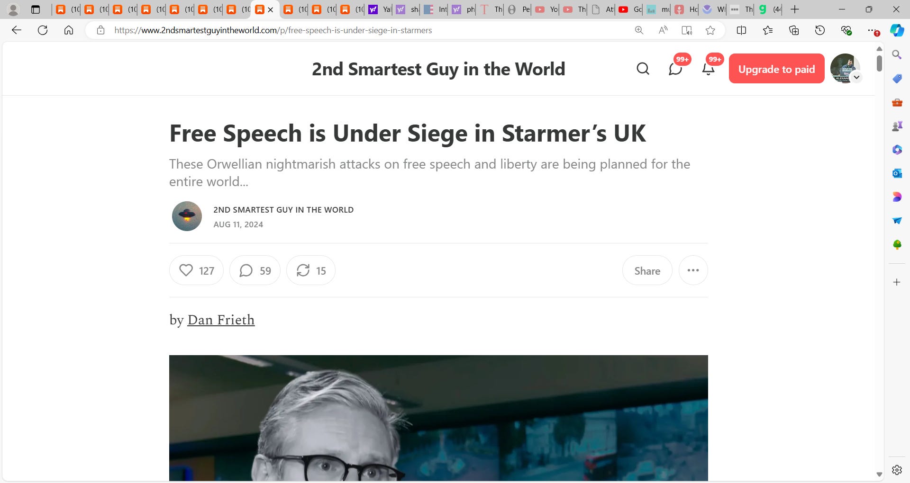Open the Favorites list
This screenshot has width=910, height=483.
point(768,30)
